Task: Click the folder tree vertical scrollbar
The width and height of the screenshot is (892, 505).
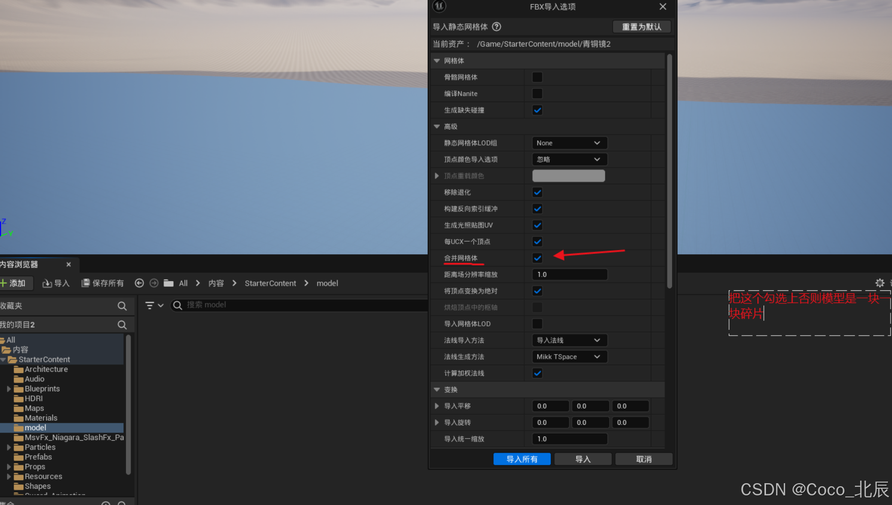Action: (x=129, y=405)
